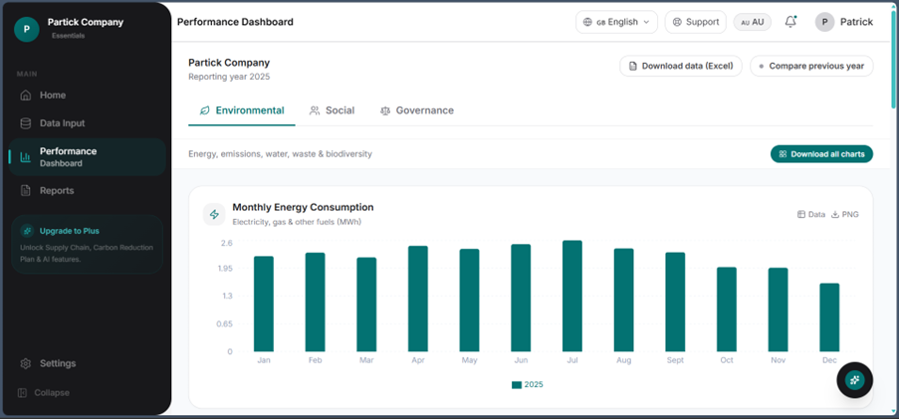Click the Collapse sidebar label

(x=52, y=393)
